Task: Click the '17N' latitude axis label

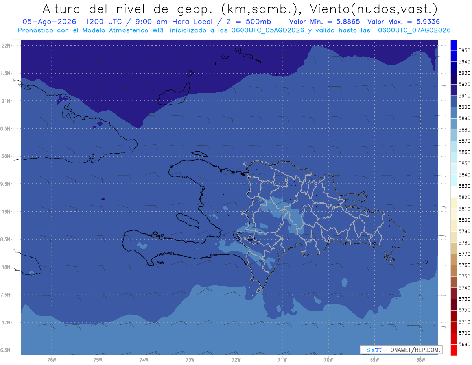Action: (6, 322)
